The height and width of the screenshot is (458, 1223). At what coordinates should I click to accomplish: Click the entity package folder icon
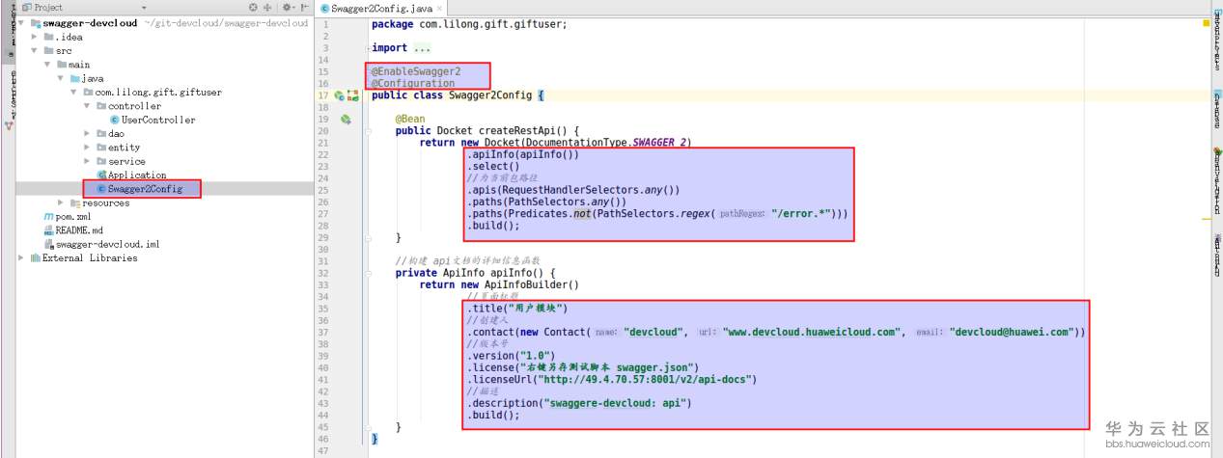click(100, 148)
